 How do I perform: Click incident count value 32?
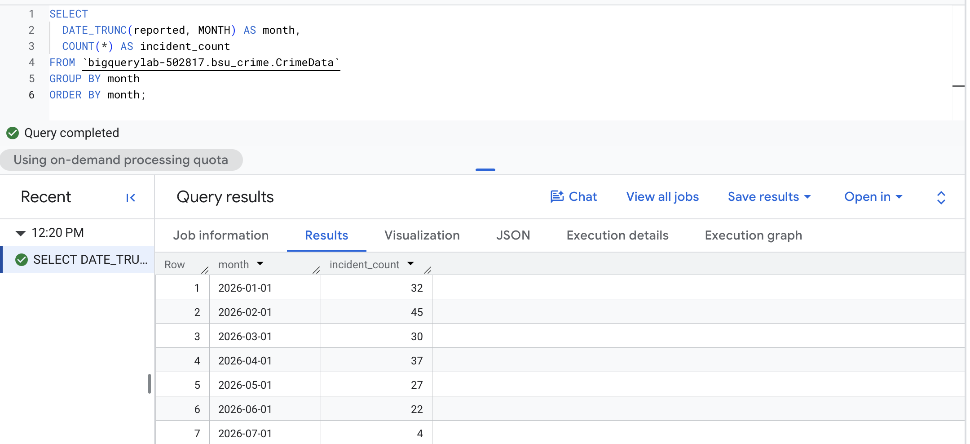tap(417, 288)
